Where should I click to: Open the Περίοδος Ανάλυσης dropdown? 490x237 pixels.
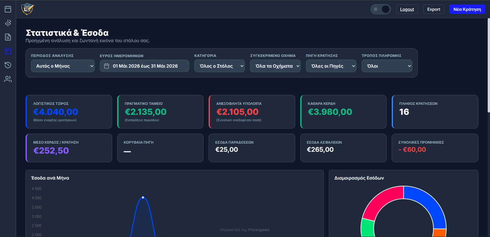point(63,66)
